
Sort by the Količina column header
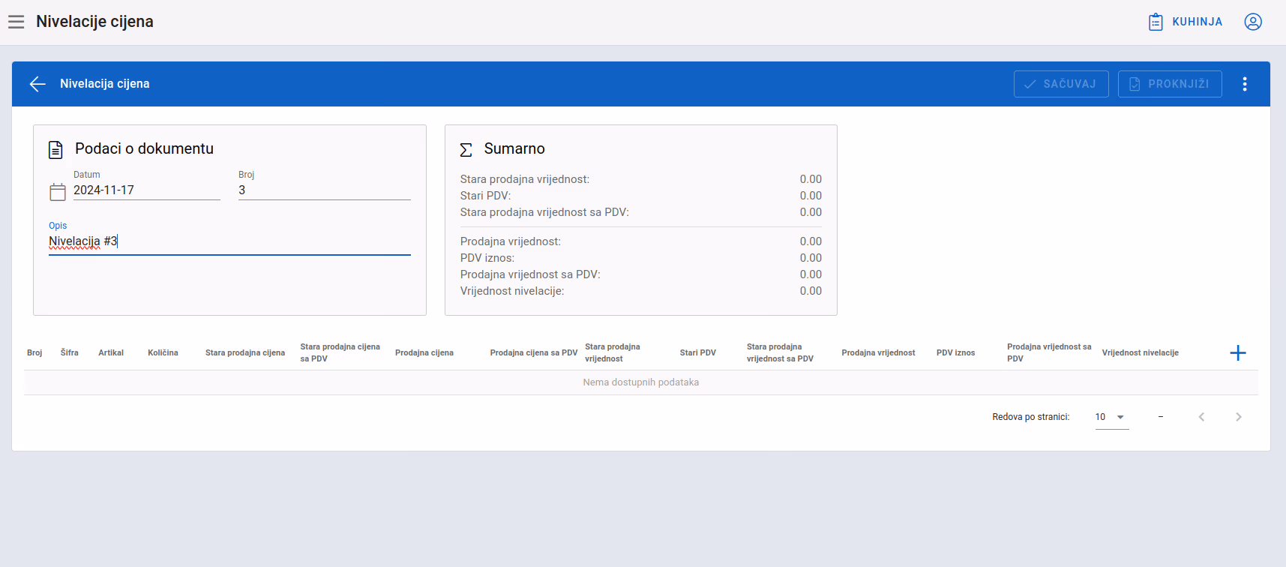tap(163, 352)
